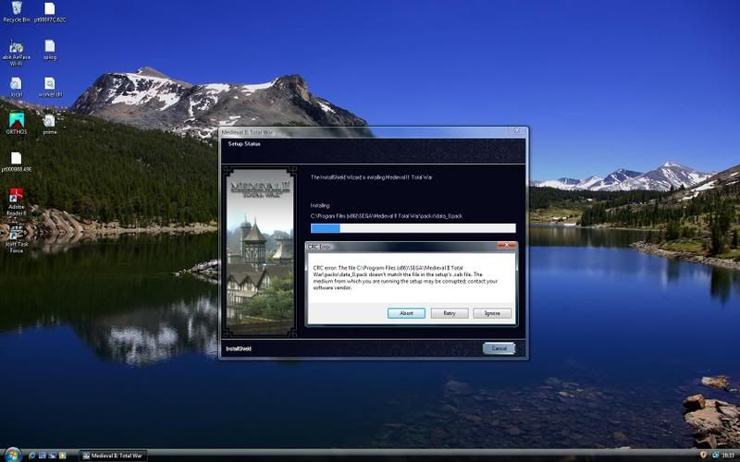Cancel the InstallShield setup
Viewport: 740px width, 462px height.
click(x=499, y=348)
